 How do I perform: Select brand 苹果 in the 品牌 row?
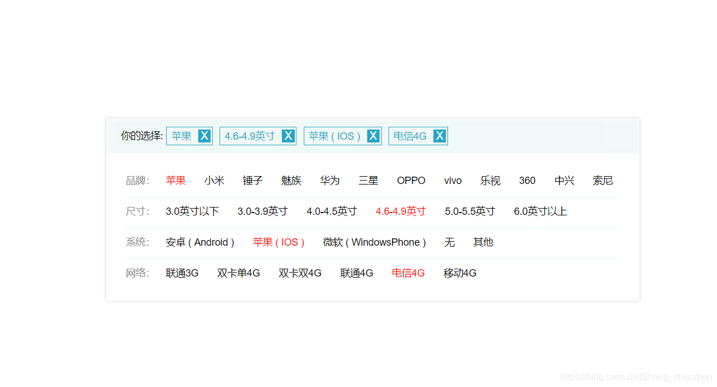[x=176, y=181]
